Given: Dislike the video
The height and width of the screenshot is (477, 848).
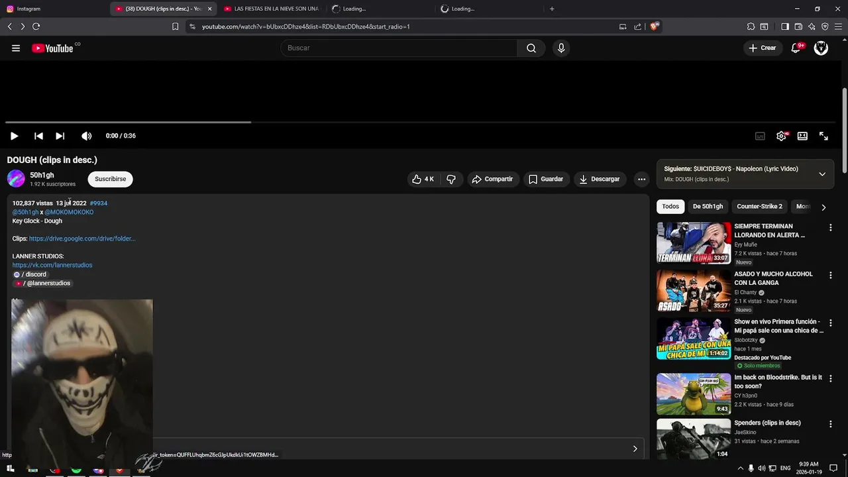Looking at the screenshot, I should pos(451,179).
